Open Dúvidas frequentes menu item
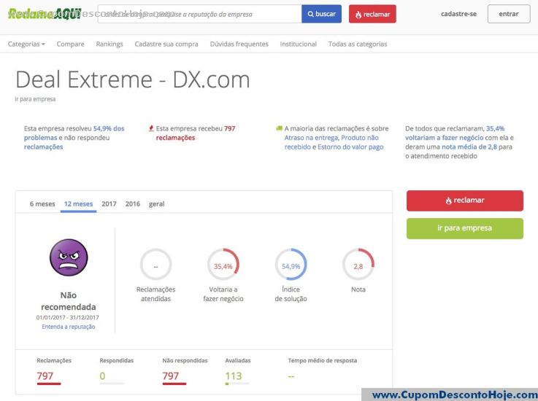 [x=239, y=44]
